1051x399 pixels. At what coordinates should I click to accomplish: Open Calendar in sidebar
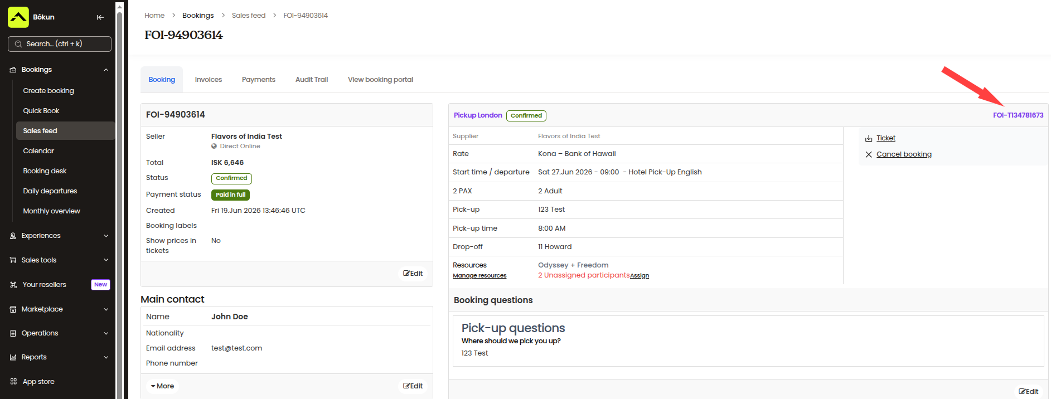point(38,151)
